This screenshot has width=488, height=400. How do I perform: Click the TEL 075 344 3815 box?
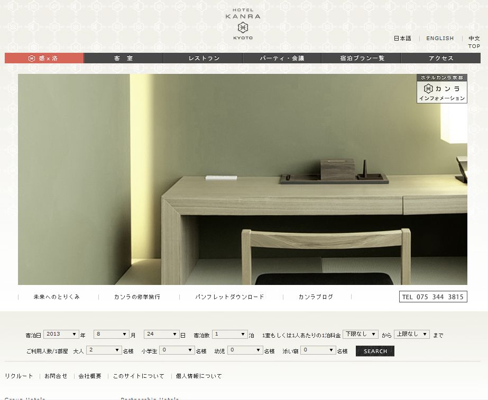tap(433, 297)
